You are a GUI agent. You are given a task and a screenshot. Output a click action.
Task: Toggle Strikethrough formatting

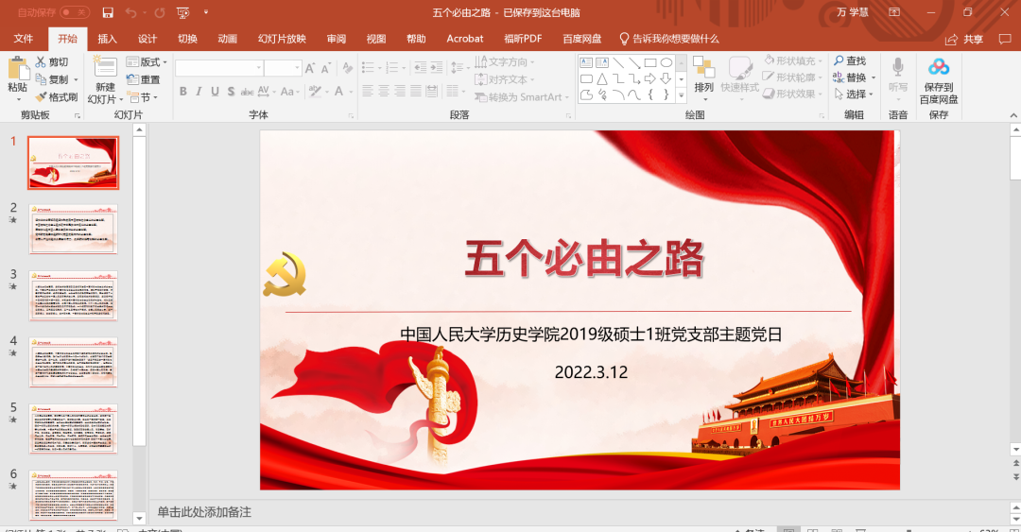click(x=248, y=91)
